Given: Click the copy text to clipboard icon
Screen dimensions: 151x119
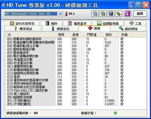Looking at the screenshot, I should tap(95, 14).
